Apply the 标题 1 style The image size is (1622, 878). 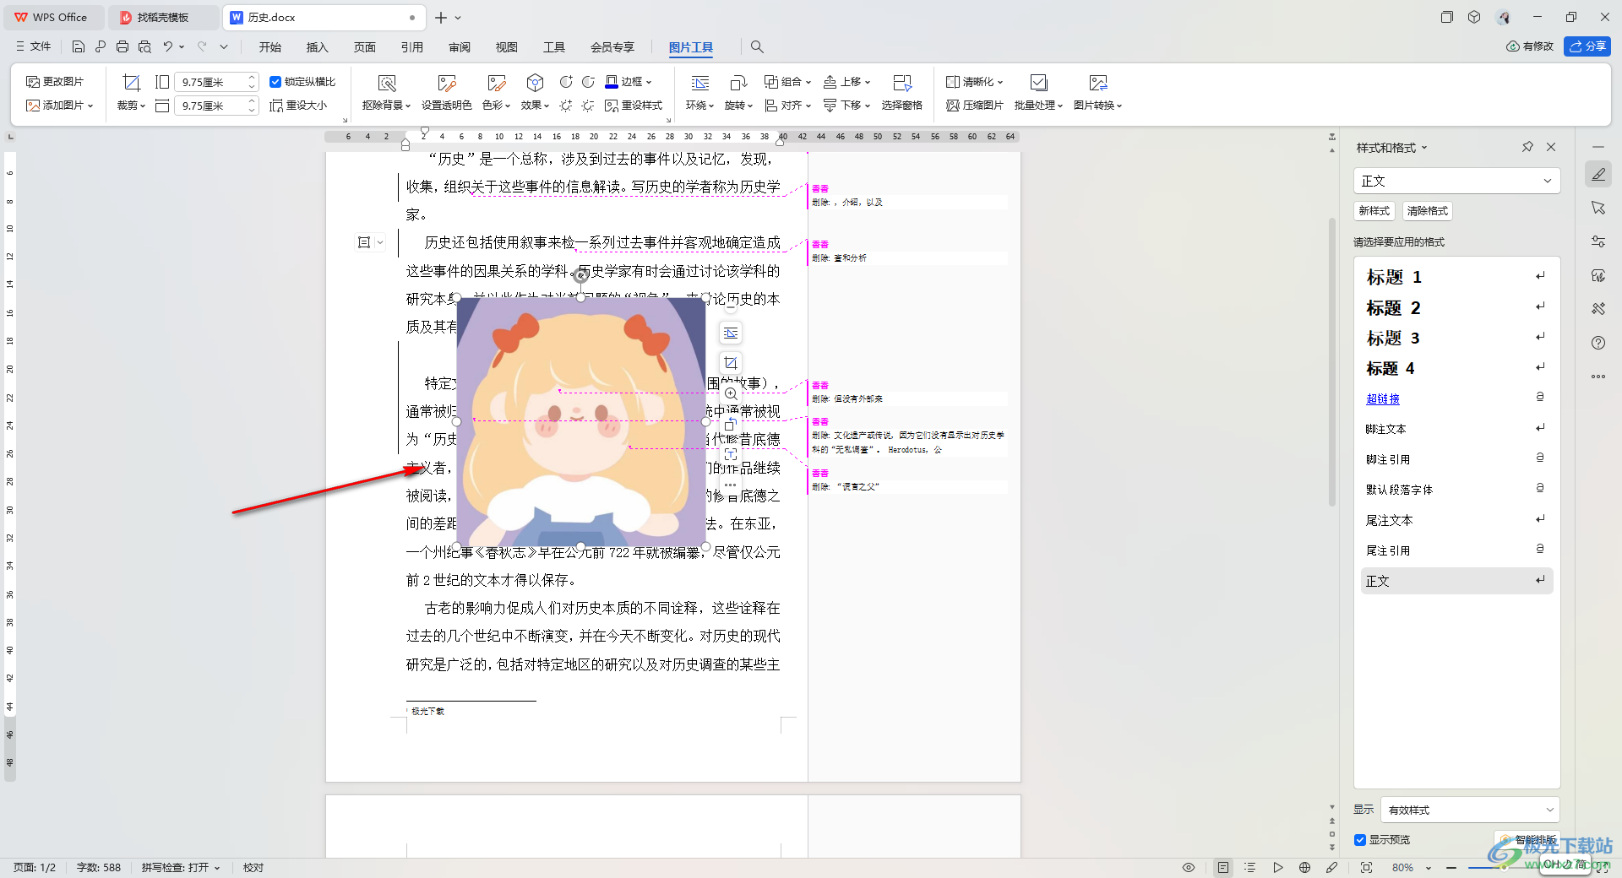1456,277
